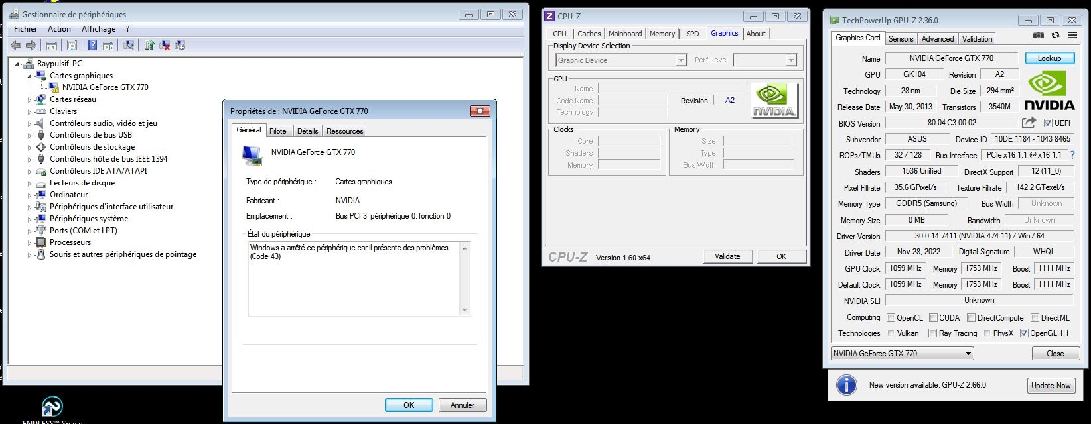Viewport: 1091px width, 424px height.
Task: Take a screenshot with GPU-Z camera icon
Action: click(x=1039, y=36)
